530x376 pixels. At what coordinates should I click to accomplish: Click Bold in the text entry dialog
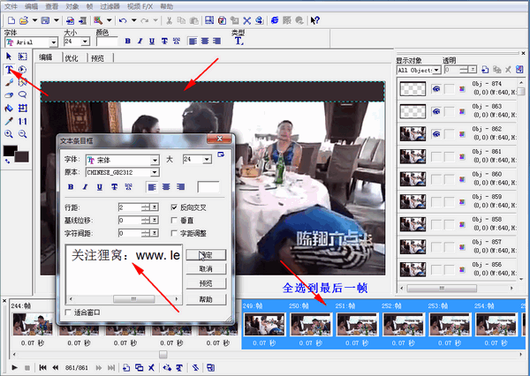[71, 187]
